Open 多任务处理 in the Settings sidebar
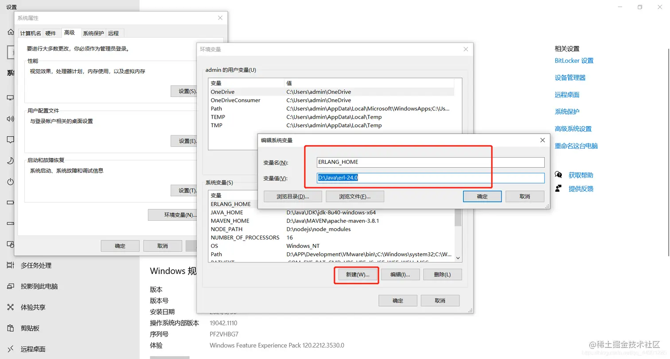 (x=36, y=266)
